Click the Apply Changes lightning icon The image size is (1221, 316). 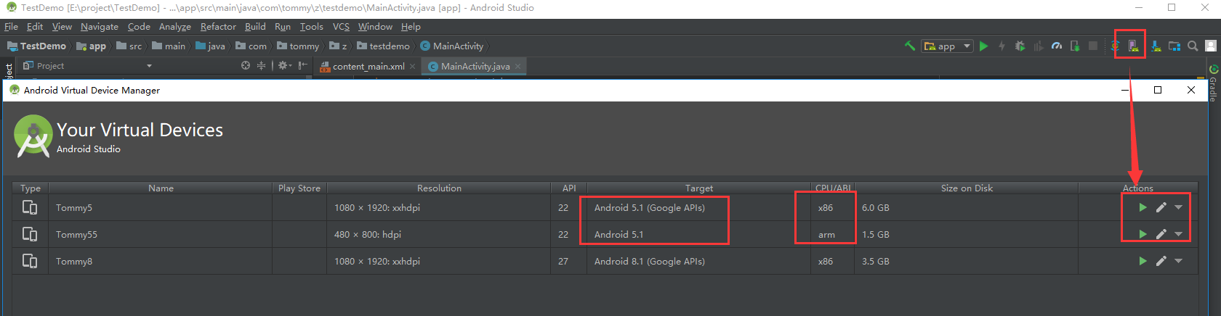coord(1002,46)
